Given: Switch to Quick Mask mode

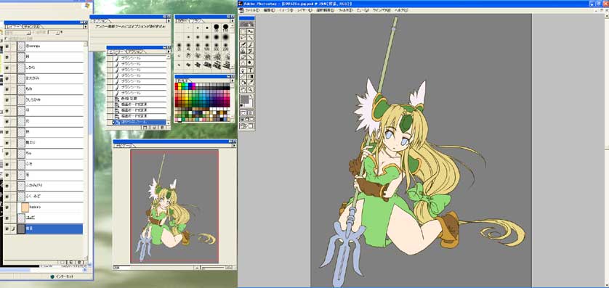Looking at the screenshot, I should 251,112.
